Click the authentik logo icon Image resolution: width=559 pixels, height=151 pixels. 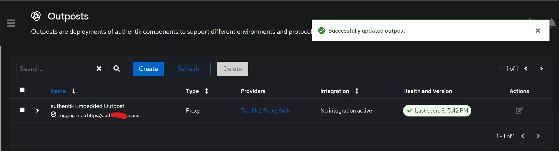click(36, 16)
